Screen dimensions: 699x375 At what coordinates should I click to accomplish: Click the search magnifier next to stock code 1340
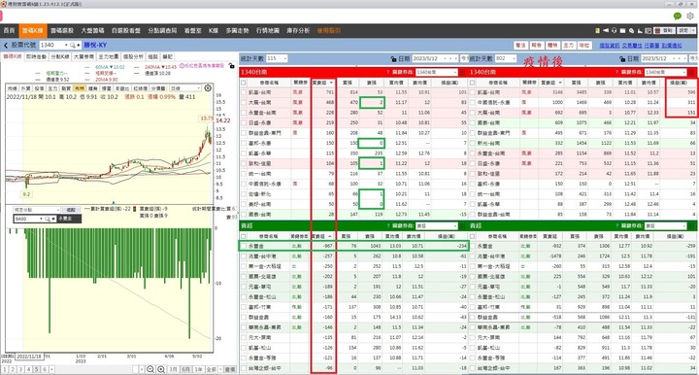[x=73, y=45]
